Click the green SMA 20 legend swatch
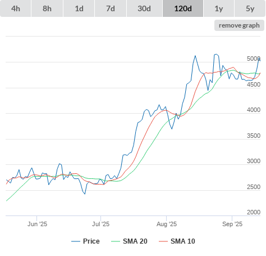Viewport: 266px width, 256px height. tap(116, 241)
